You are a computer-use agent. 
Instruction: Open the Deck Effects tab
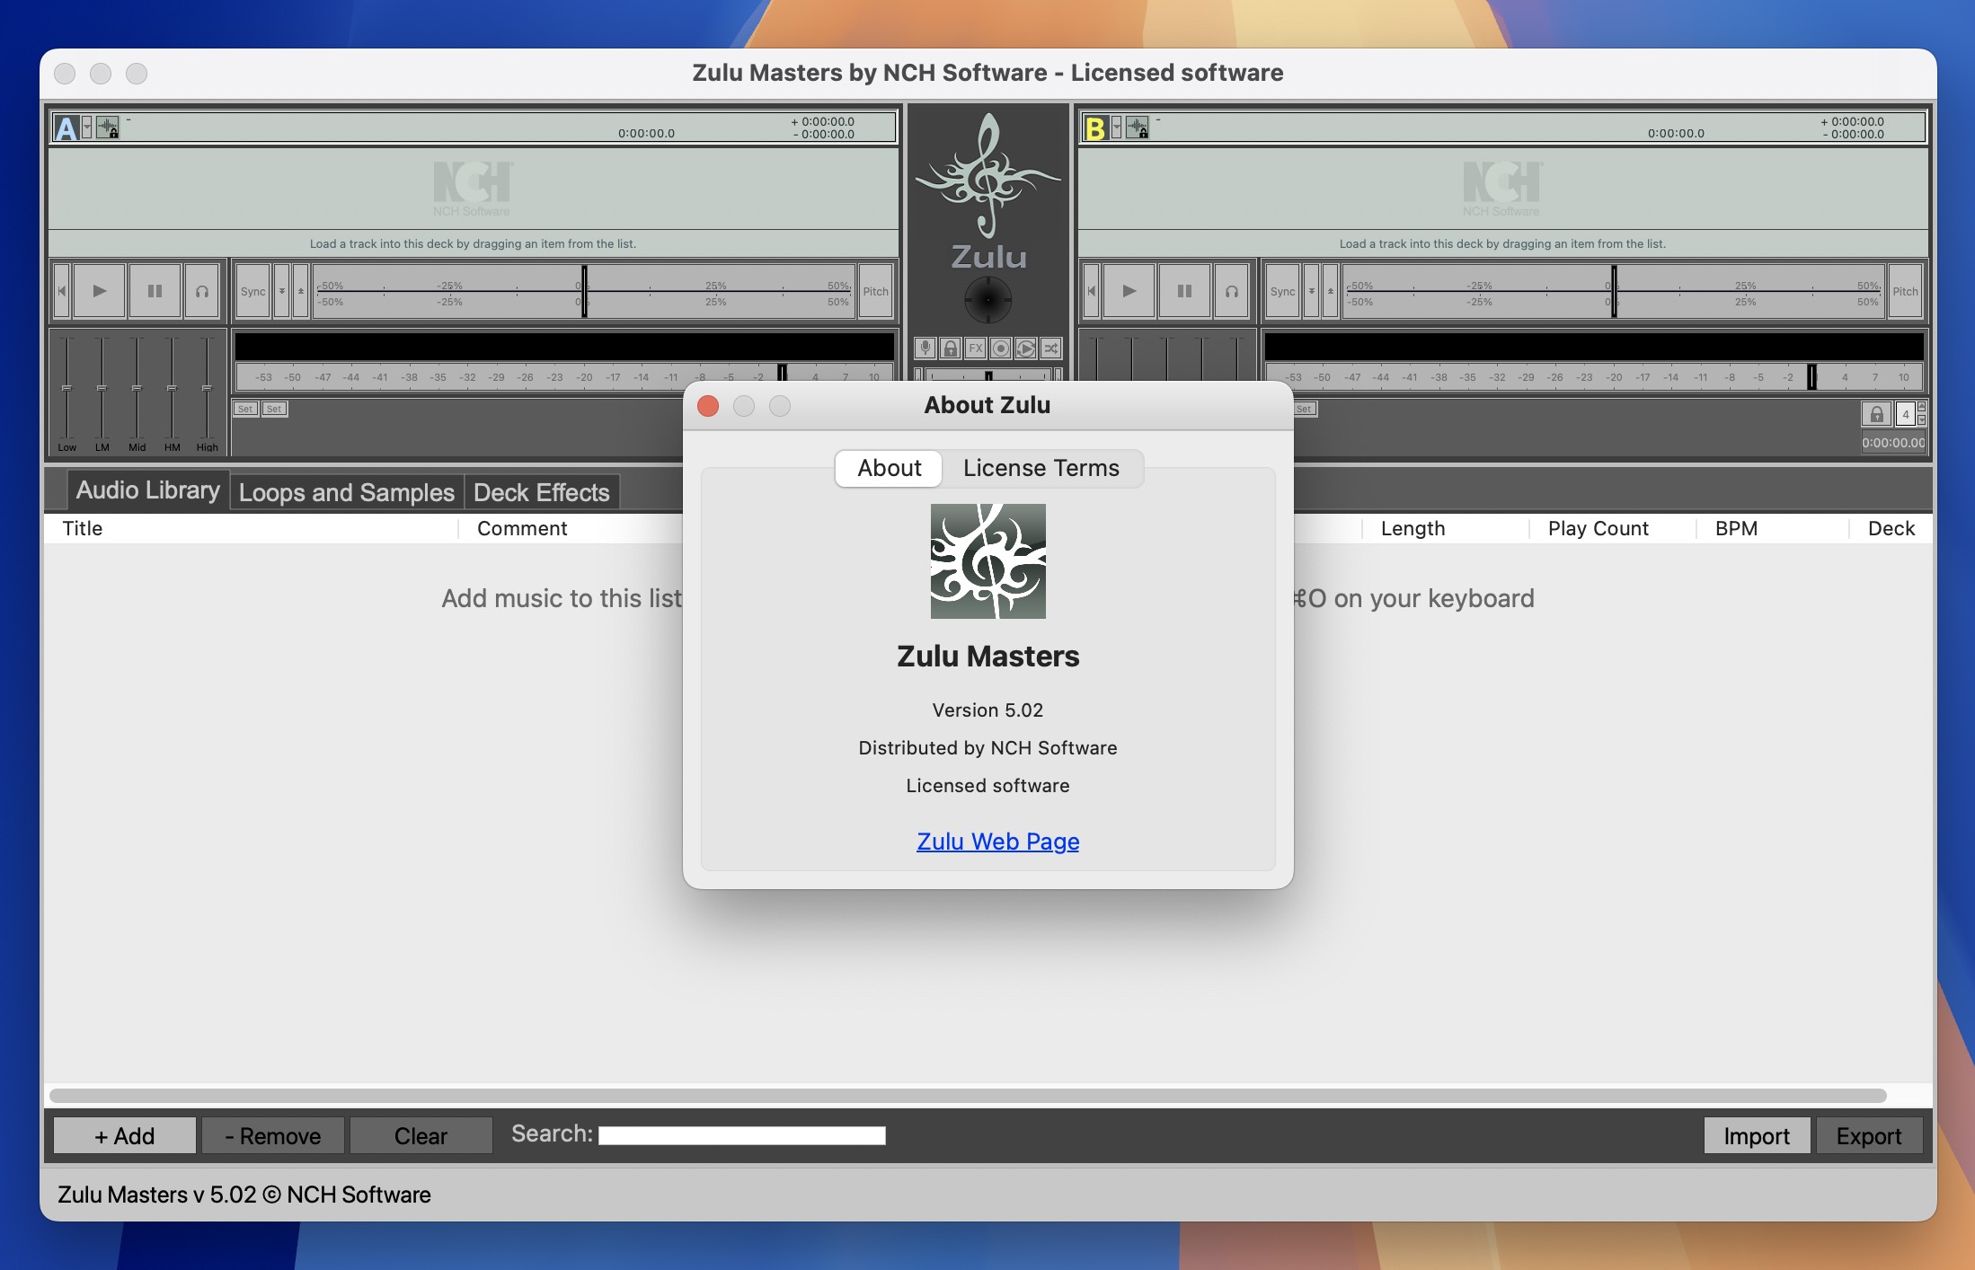542,492
